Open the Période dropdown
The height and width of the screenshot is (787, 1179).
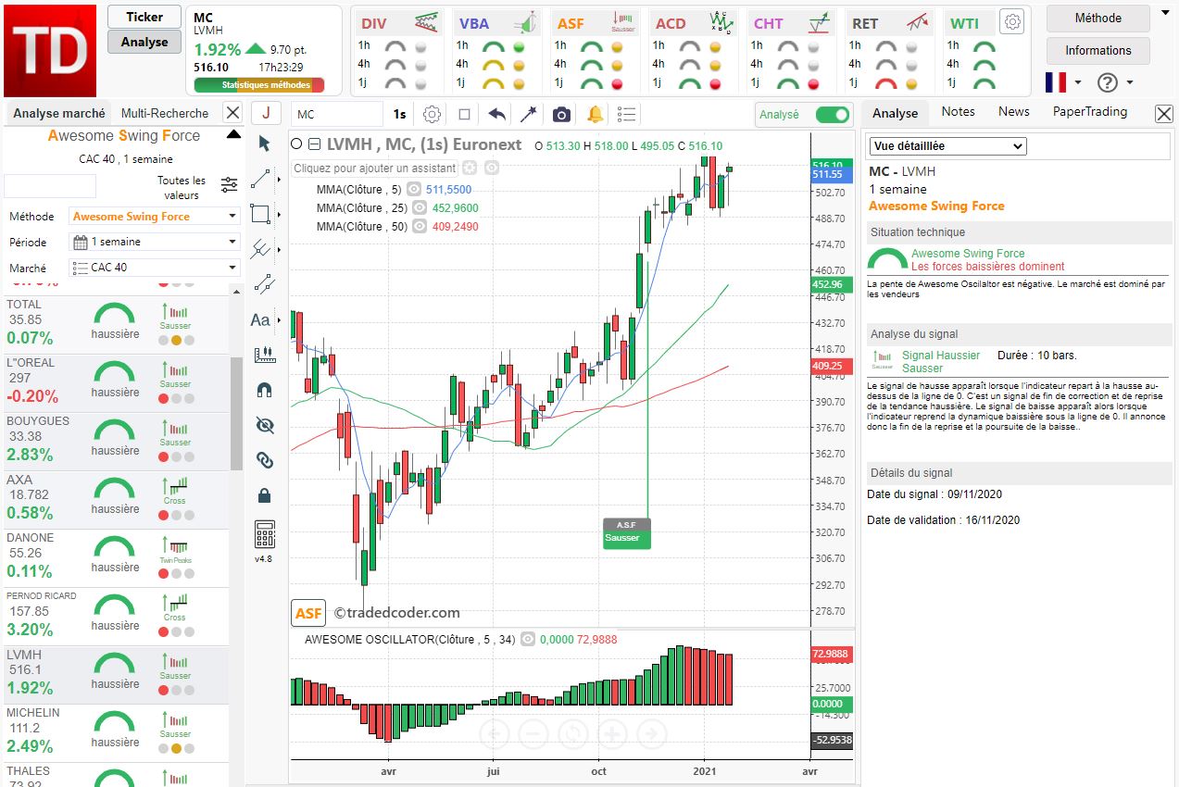(x=155, y=242)
